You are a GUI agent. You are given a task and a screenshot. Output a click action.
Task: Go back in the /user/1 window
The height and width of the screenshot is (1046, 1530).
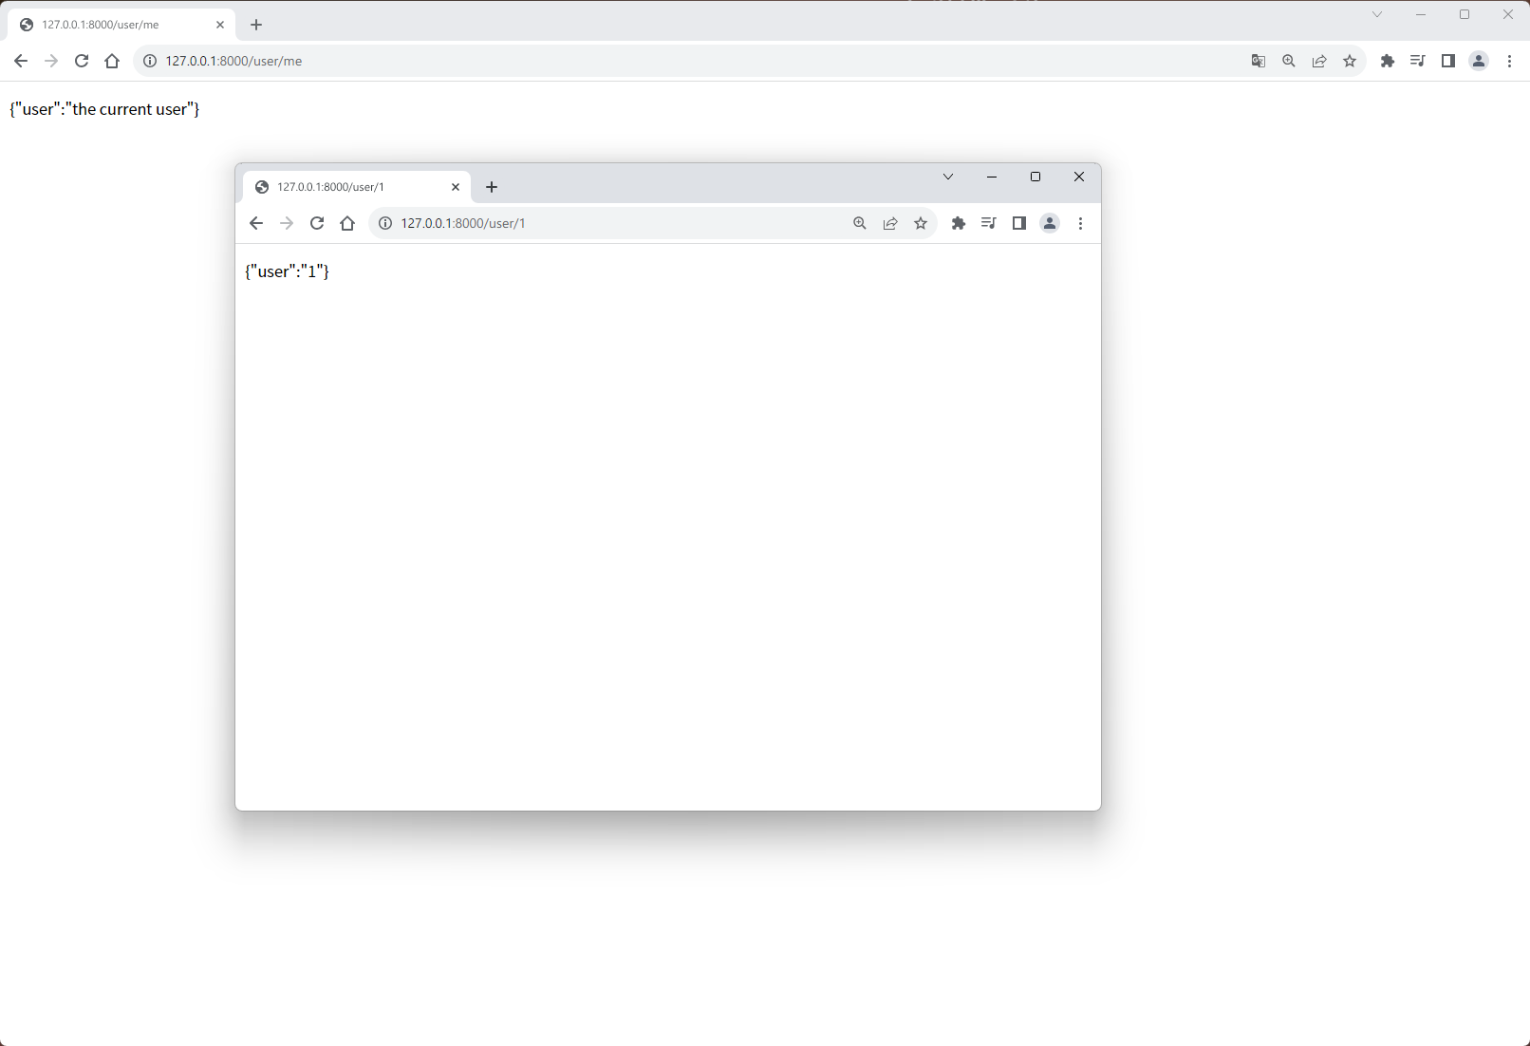256,223
